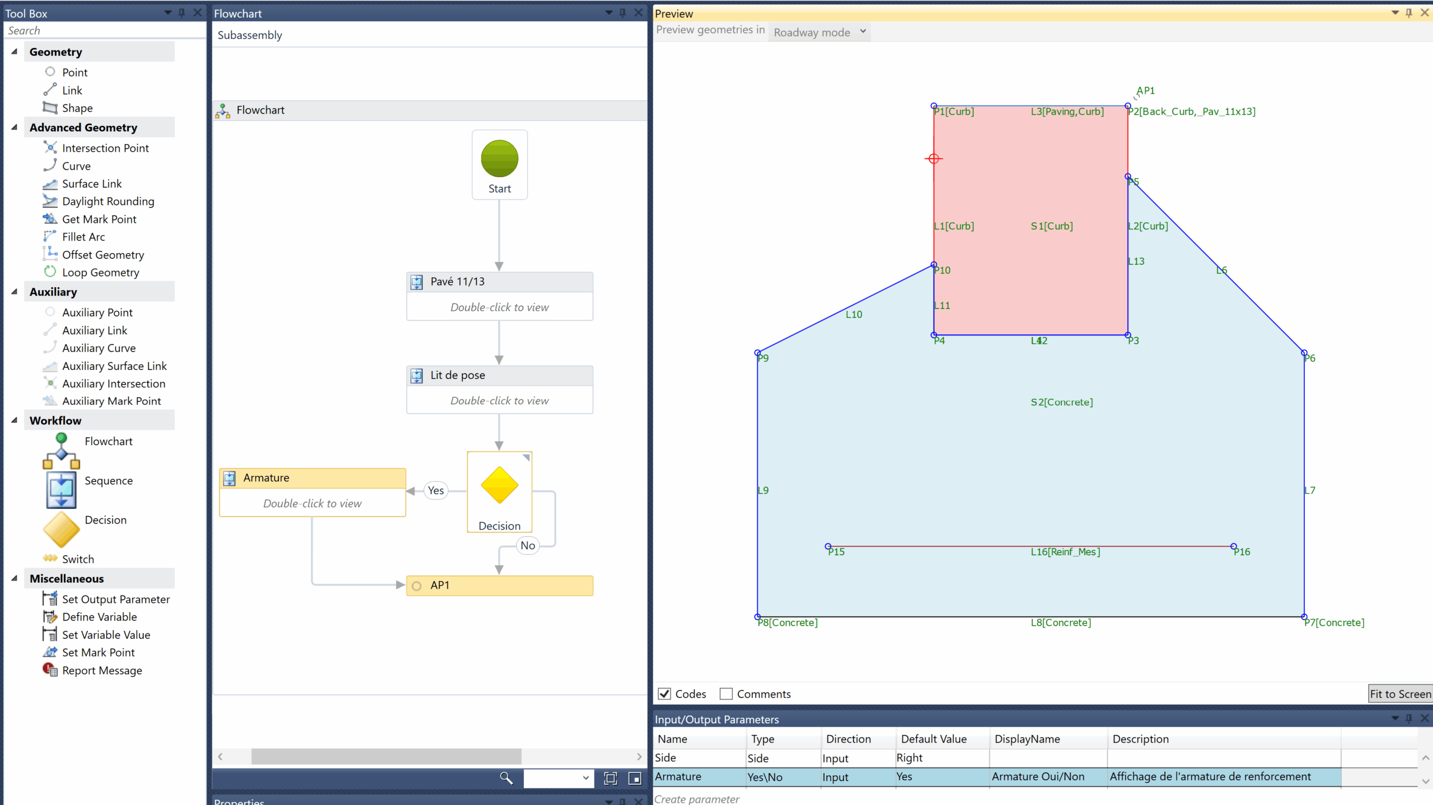Screen dimensions: 1433x805
Task: Enable the Comments checkbox
Action: pyautogui.click(x=726, y=694)
